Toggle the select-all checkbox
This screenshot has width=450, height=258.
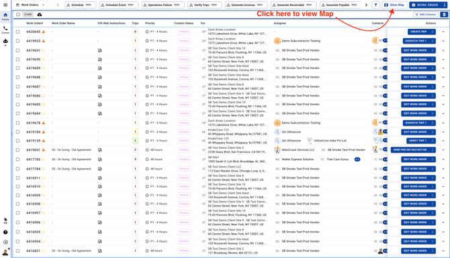pos(18,15)
